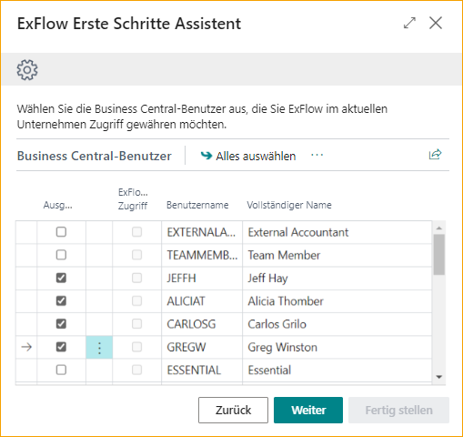Image resolution: width=463 pixels, height=437 pixels.
Task: Click ExFlow Zugriff checkbox for ALICIAT
Action: pyautogui.click(x=136, y=301)
